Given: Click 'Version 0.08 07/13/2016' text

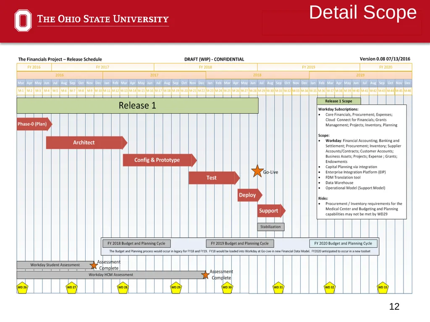Looking at the screenshot, I should point(385,59).
